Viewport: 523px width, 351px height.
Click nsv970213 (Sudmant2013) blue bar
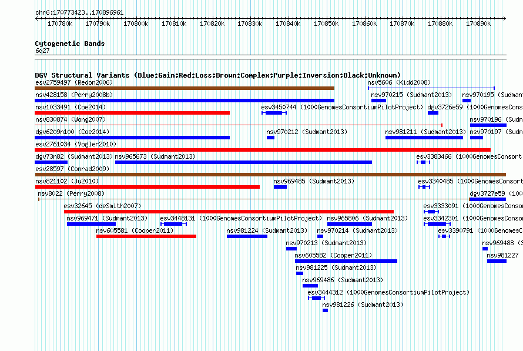291,249
